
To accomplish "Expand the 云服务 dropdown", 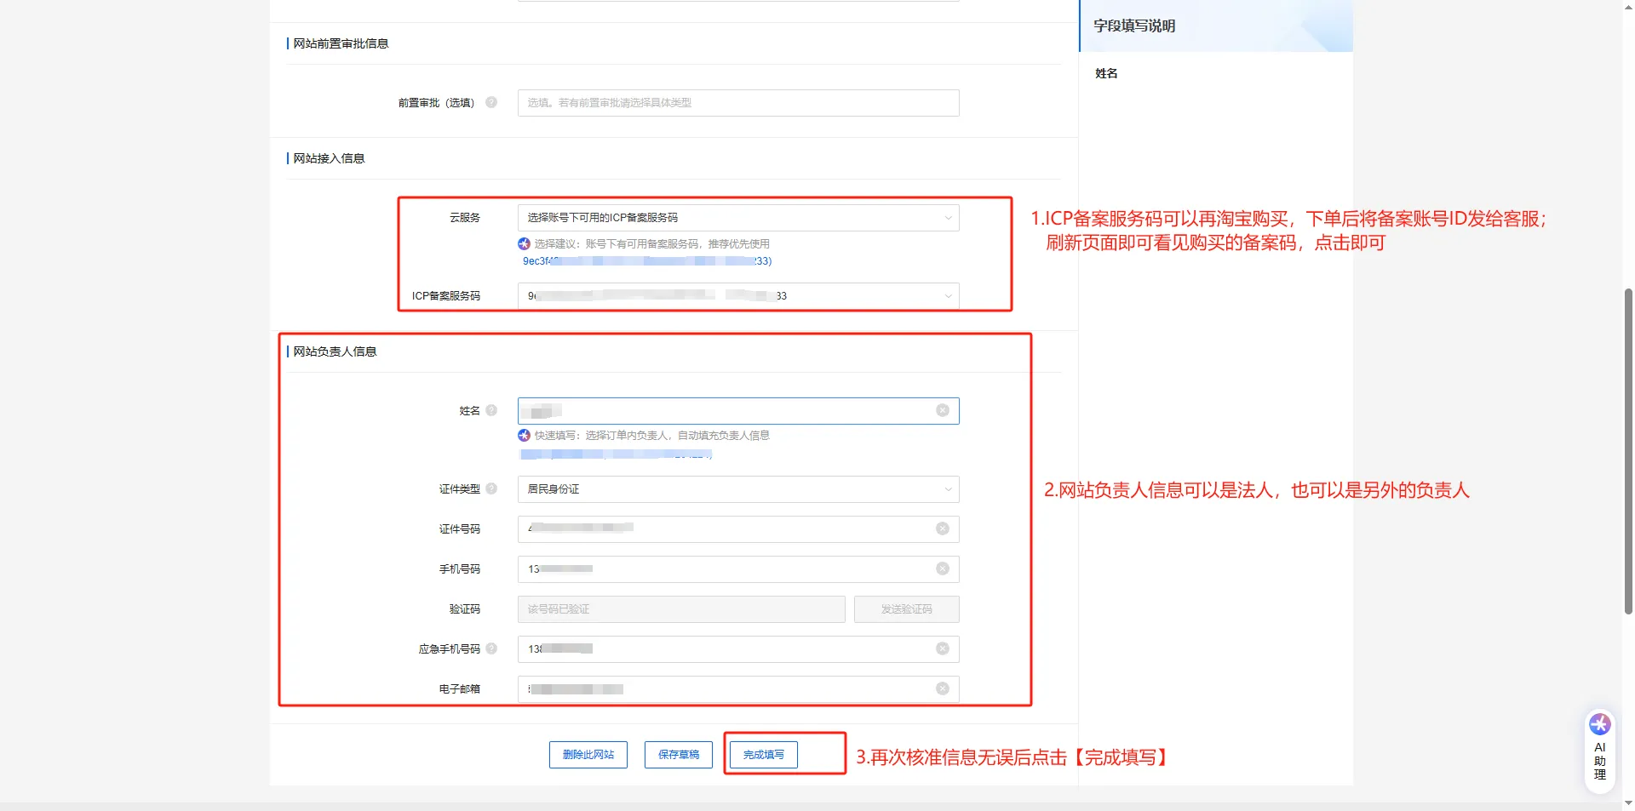I will (737, 218).
